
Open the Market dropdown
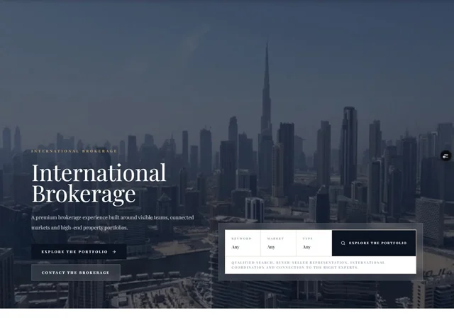tap(278, 243)
